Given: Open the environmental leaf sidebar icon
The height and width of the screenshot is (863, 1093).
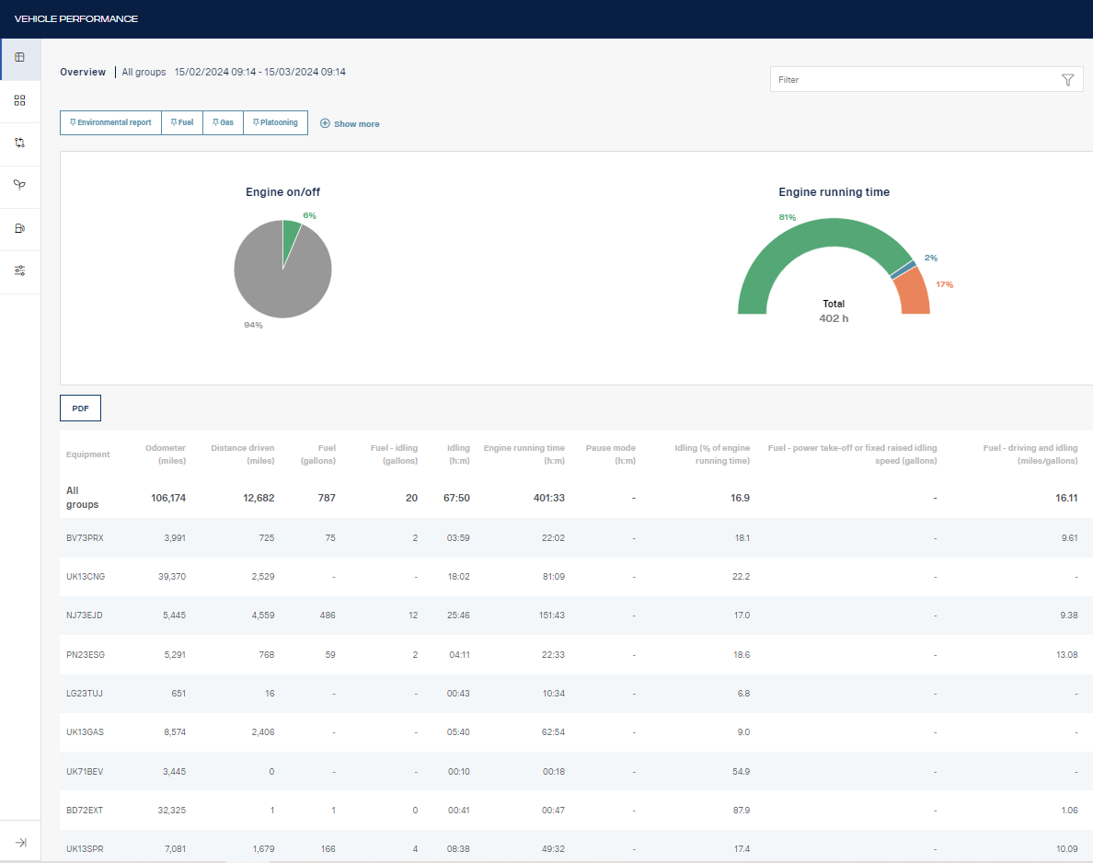Looking at the screenshot, I should tap(19, 185).
